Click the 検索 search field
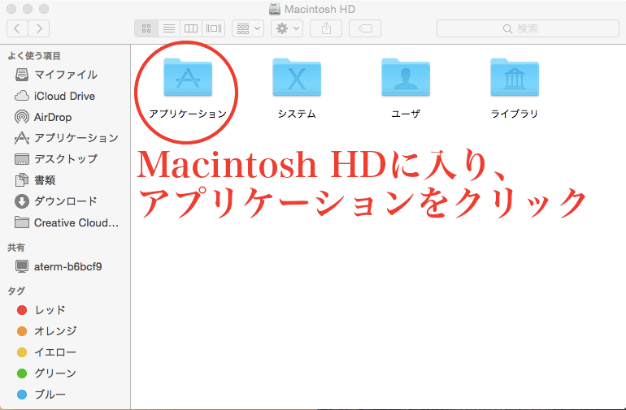 pyautogui.click(x=528, y=28)
